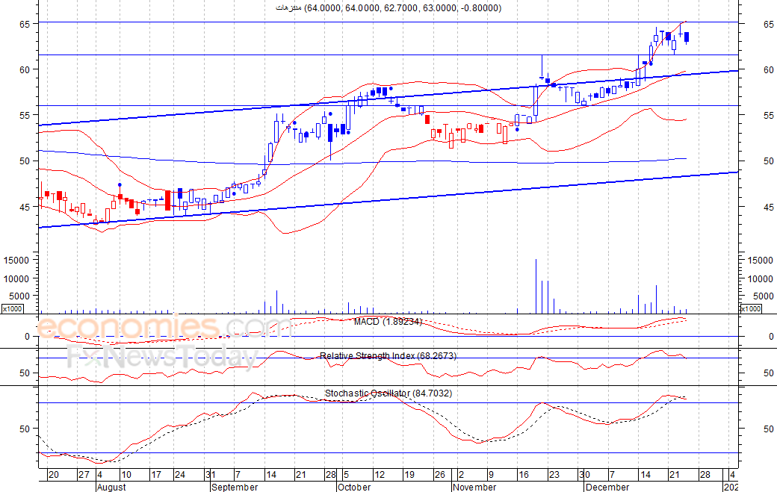Click the Stochastic Oscillator (84.7032) label
The width and height of the screenshot is (777, 492).
coord(388,393)
